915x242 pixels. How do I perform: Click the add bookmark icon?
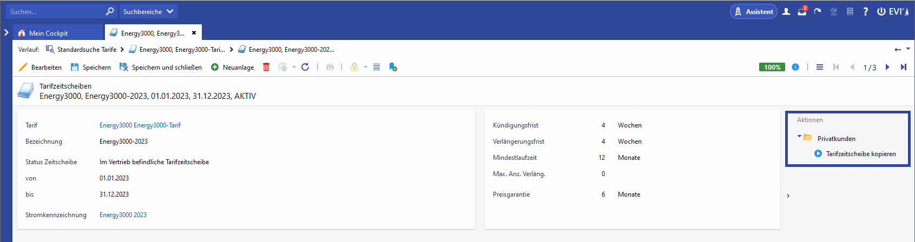(x=393, y=67)
